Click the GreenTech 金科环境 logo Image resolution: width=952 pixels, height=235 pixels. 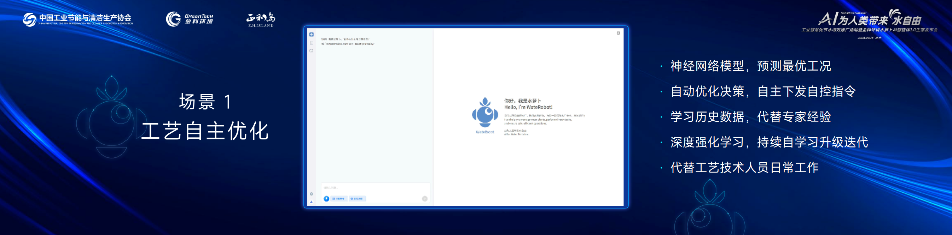[190, 19]
